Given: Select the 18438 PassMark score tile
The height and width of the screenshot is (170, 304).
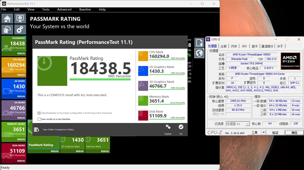Looking at the screenshot, I should (14, 46).
